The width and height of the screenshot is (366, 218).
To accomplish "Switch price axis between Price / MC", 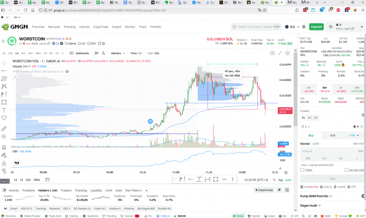I will click(x=136, y=53).
